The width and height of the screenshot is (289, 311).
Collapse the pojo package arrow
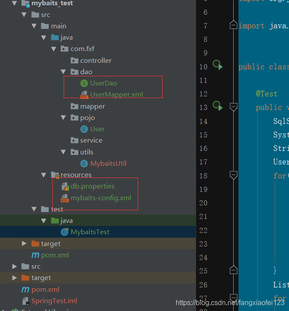64,117
